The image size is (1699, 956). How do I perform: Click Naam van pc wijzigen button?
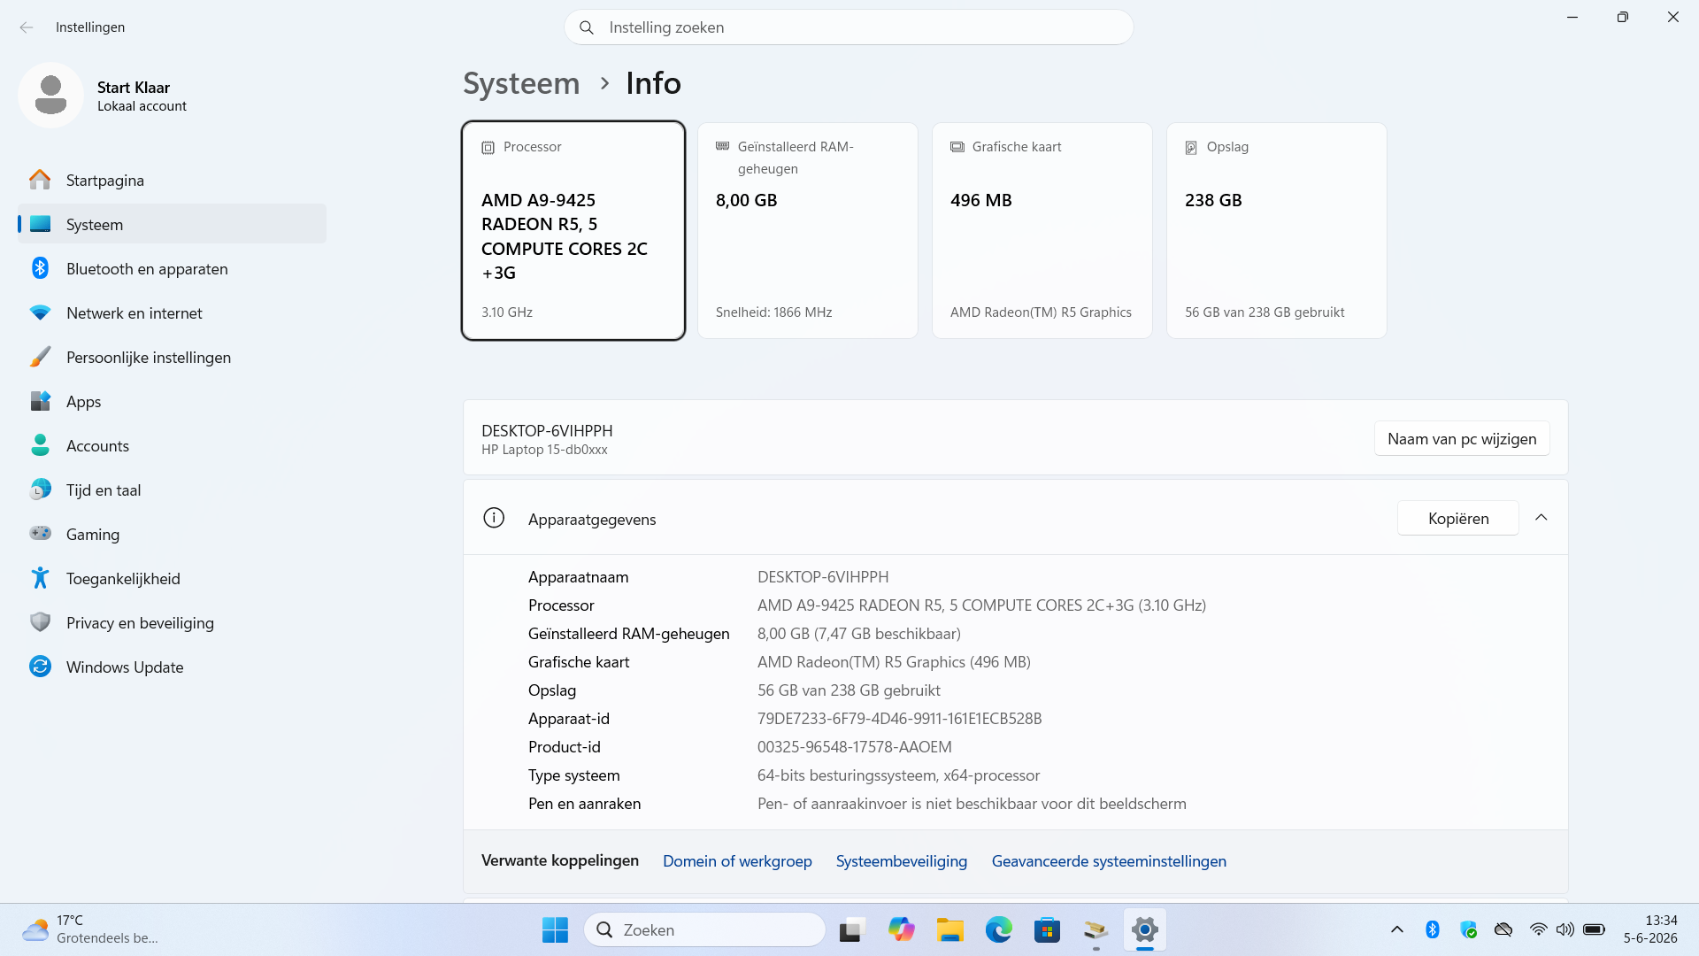(x=1462, y=439)
